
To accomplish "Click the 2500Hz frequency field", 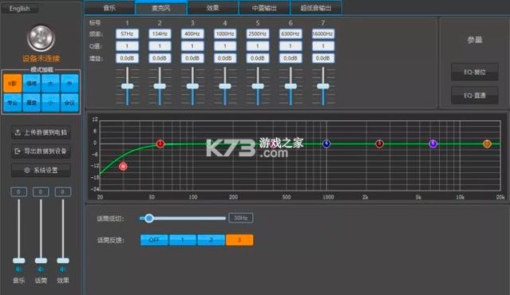I will [258, 33].
